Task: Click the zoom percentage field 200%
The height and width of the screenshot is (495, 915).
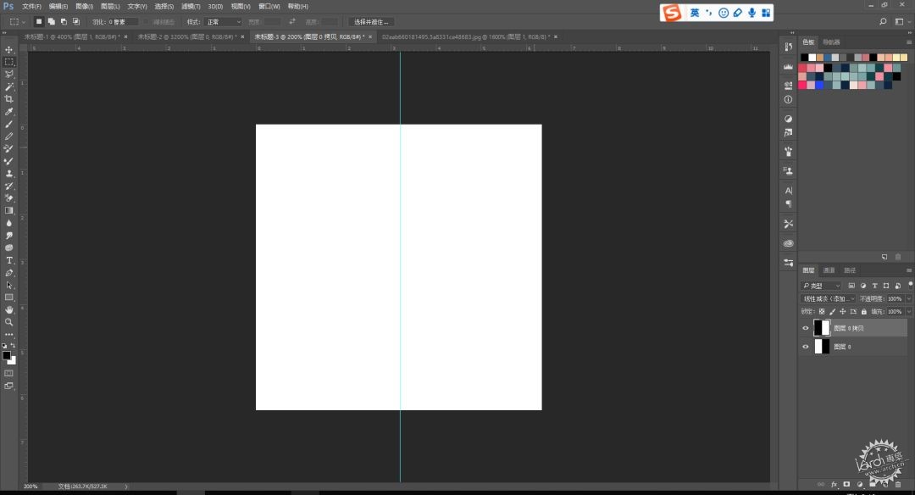Action: tap(31, 487)
